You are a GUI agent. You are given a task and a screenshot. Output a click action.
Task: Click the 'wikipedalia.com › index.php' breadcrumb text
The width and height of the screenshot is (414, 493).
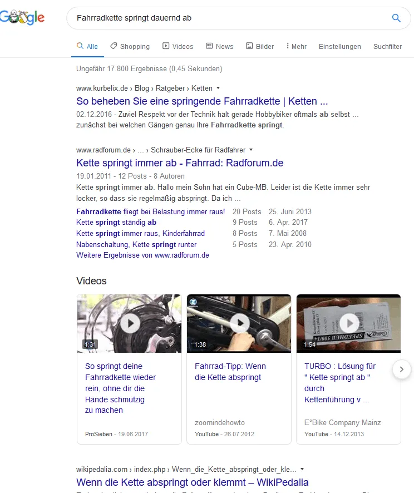tap(121, 470)
